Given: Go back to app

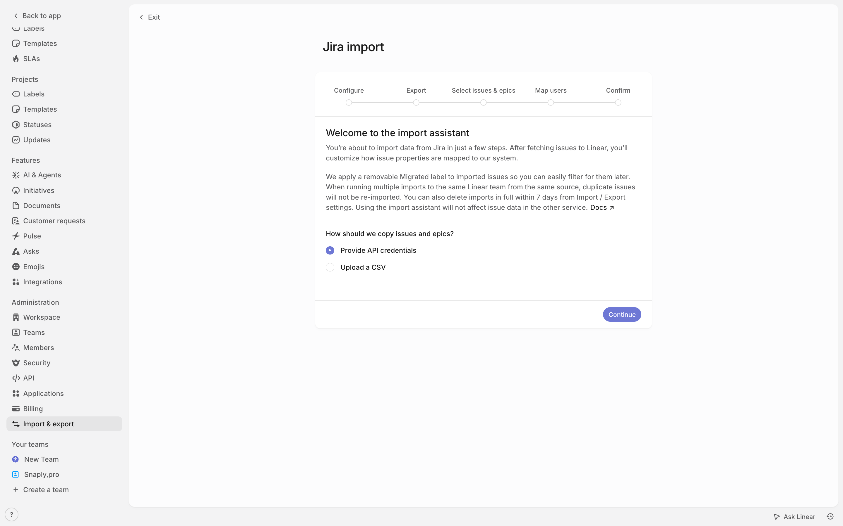Looking at the screenshot, I should [x=37, y=16].
